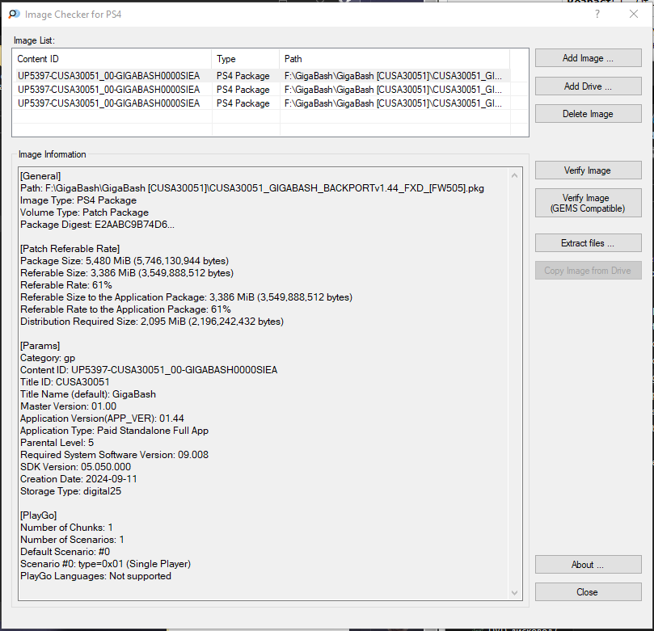Select the second image row in the list
The height and width of the screenshot is (631, 654).
pos(261,90)
